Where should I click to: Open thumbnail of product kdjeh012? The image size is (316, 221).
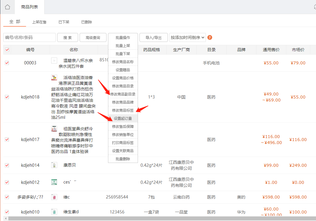[x=54, y=182]
